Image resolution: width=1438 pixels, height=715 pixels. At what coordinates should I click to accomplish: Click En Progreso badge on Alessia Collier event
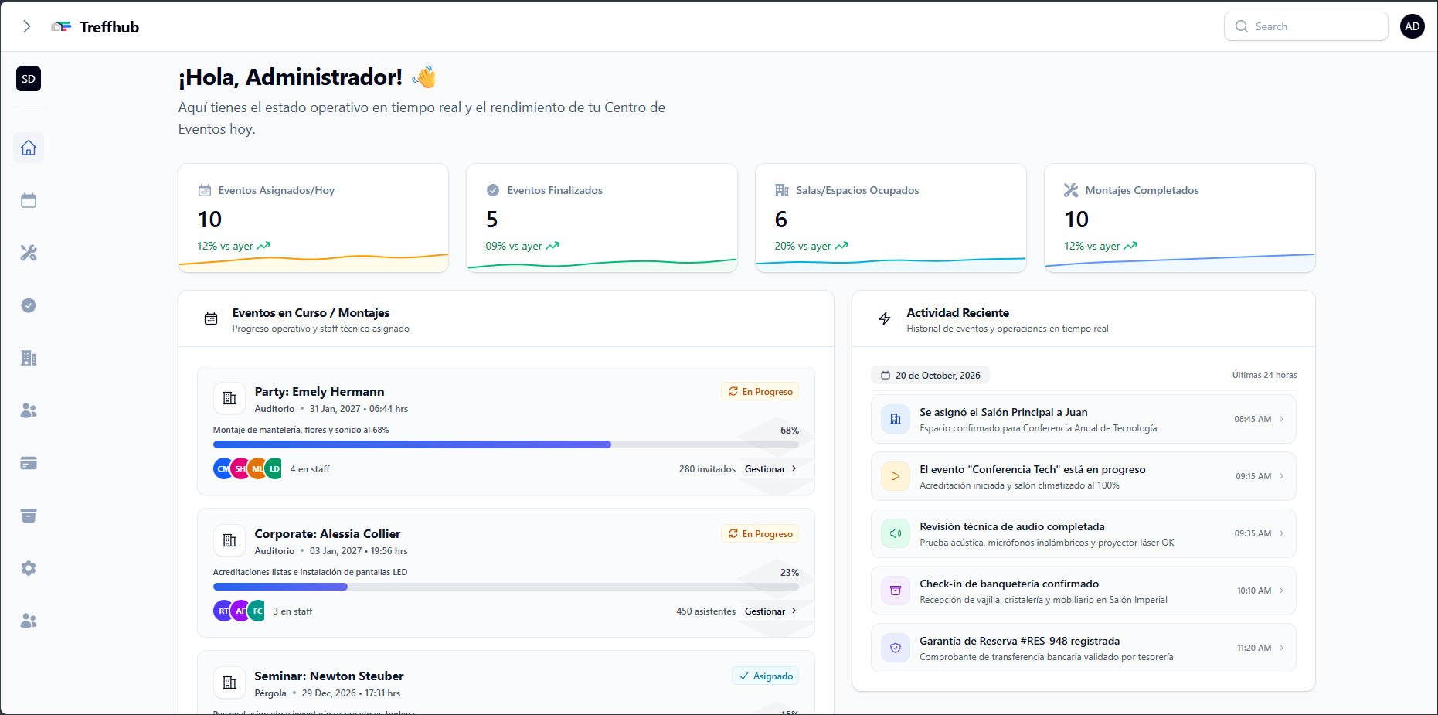click(x=760, y=534)
